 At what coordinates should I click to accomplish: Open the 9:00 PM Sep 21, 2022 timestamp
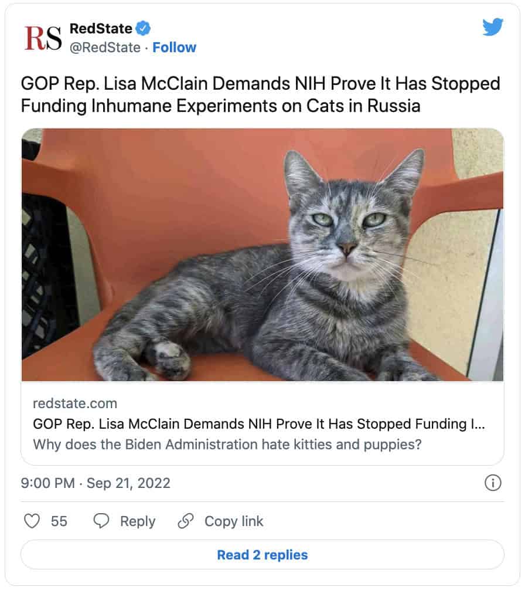(x=96, y=483)
